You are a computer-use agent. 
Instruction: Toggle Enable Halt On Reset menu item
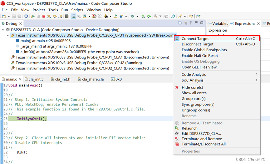pyautogui.click(x=217, y=56)
